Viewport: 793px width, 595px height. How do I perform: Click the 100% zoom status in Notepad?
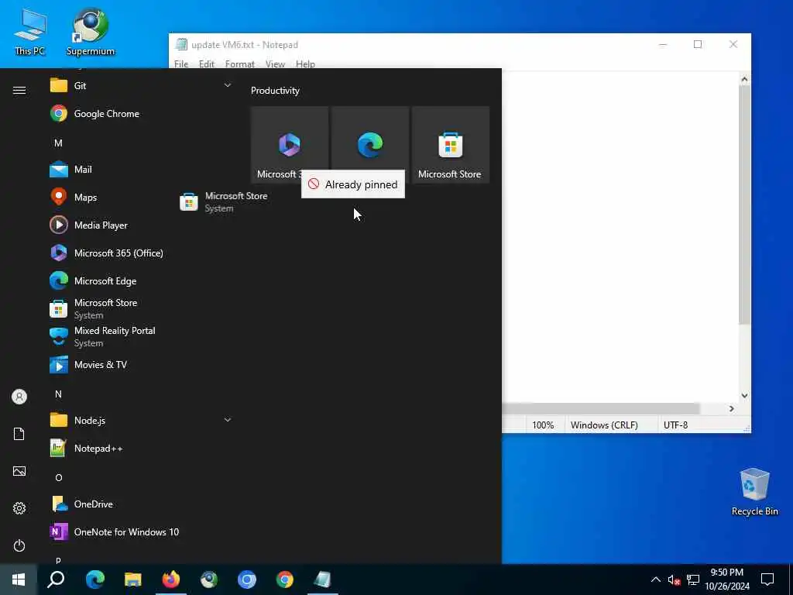543,425
